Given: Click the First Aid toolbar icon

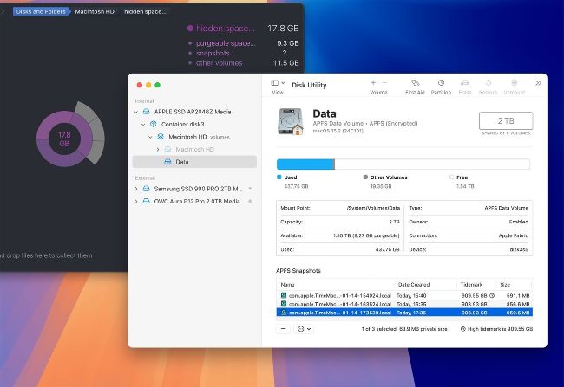Looking at the screenshot, I should (415, 83).
